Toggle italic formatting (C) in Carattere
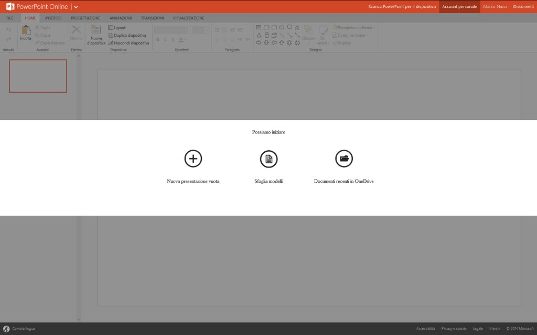 click(166, 39)
